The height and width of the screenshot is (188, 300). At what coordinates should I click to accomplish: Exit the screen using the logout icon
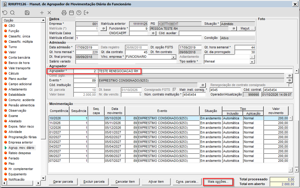86,13
